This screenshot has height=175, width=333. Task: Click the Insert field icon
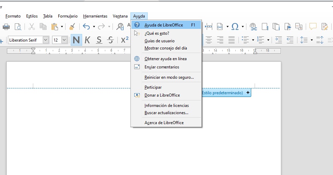[220, 27]
